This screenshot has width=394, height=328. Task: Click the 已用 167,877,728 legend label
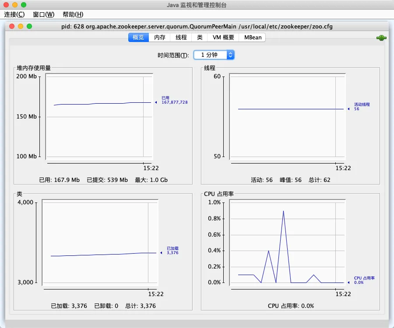coord(174,100)
